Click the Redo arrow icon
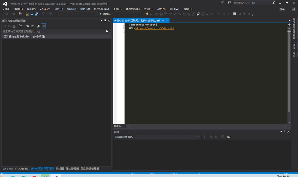The height and width of the screenshot is (177, 298). [x=51, y=14]
